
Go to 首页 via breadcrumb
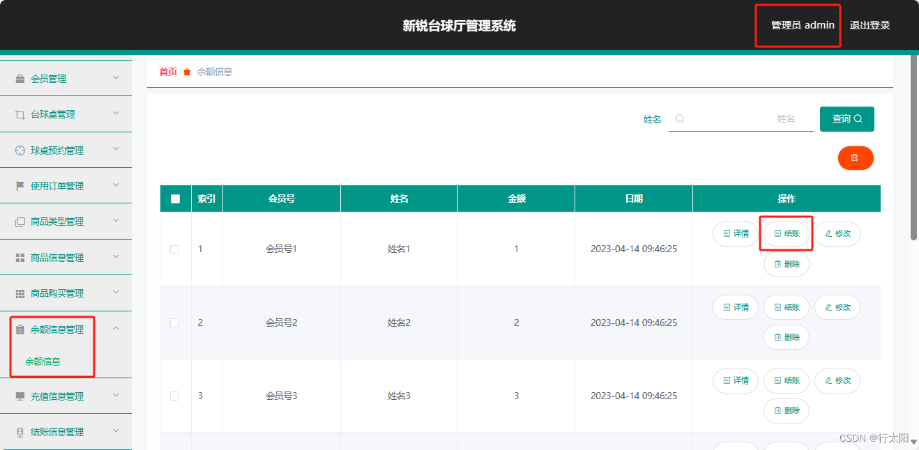[x=168, y=72]
